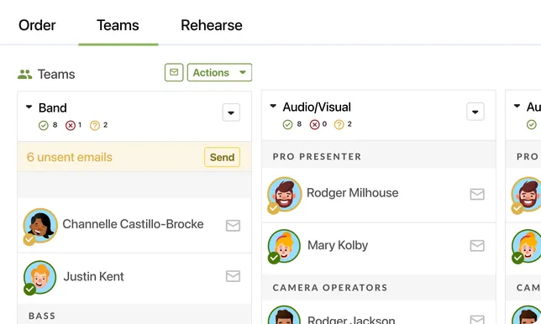Open the Band team options dropdown
Image resolution: width=541 pixels, height=324 pixels.
click(231, 112)
